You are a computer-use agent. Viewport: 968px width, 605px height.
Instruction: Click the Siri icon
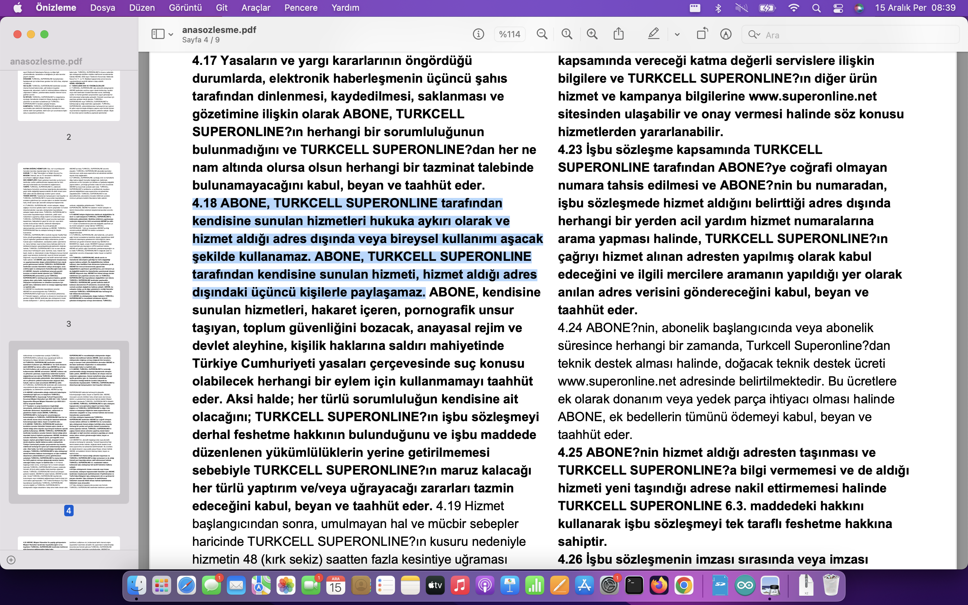[859, 8]
